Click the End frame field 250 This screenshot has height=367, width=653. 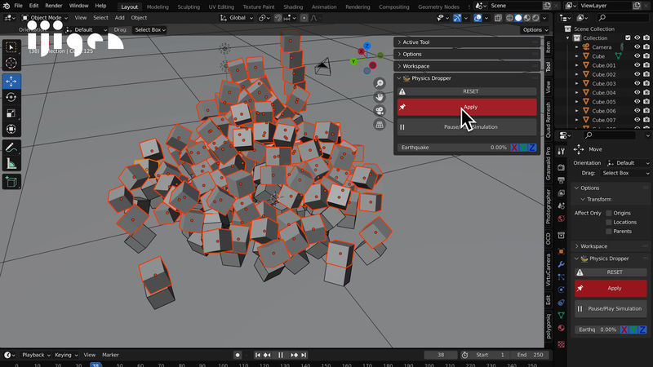pyautogui.click(x=530, y=355)
